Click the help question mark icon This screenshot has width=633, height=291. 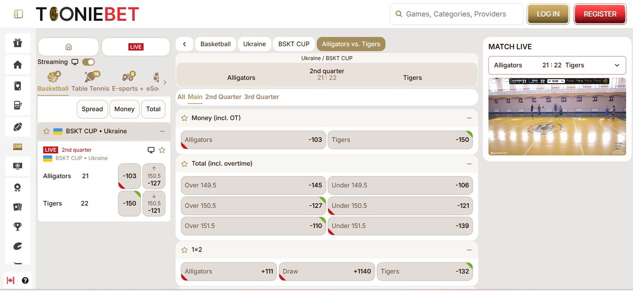[x=25, y=281]
